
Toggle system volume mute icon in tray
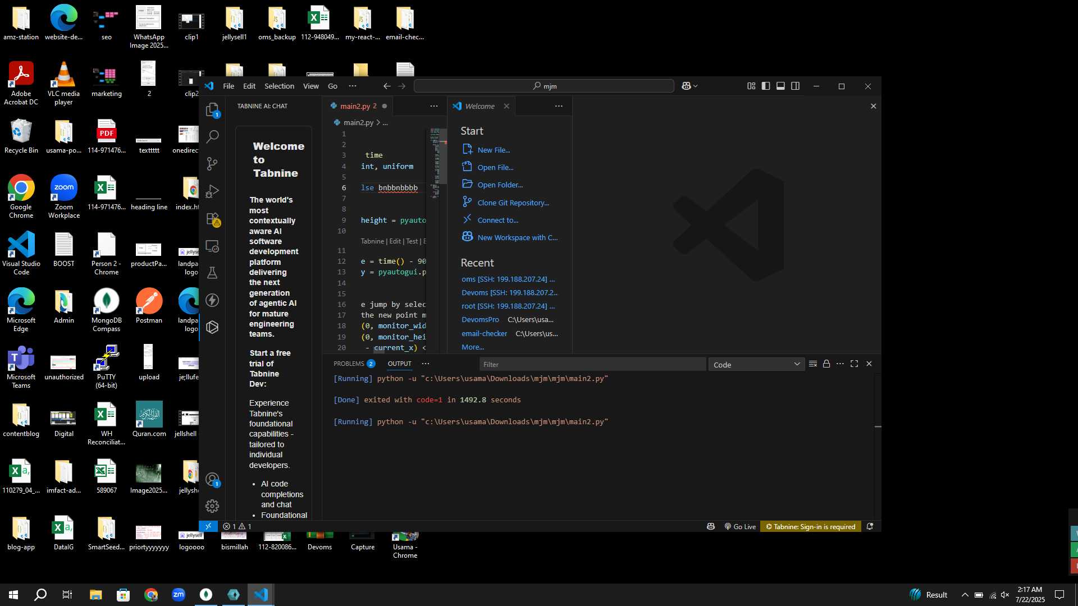[1005, 595]
